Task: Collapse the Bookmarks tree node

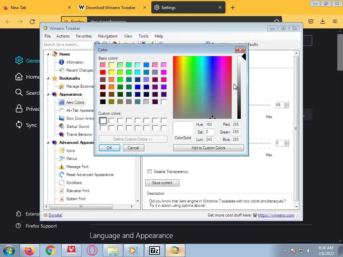Action: [48, 78]
